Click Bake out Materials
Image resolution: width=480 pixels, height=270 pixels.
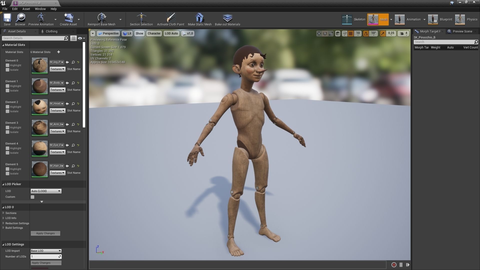click(x=227, y=19)
